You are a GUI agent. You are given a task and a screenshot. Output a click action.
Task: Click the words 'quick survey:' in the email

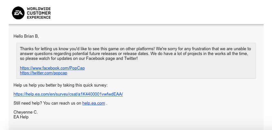point(96,85)
